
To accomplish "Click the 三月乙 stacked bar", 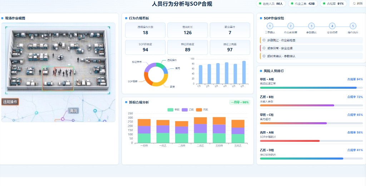I will pyautogui.click(x=238, y=131).
